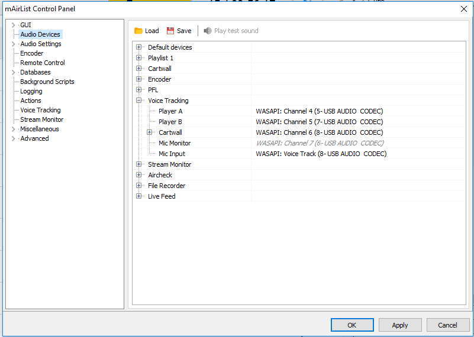Click the Apply button
The height and width of the screenshot is (337, 474).
[x=400, y=325]
